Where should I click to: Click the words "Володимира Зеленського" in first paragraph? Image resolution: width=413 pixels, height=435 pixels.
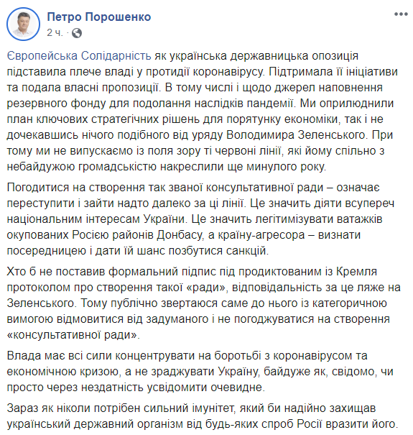tap(296, 135)
